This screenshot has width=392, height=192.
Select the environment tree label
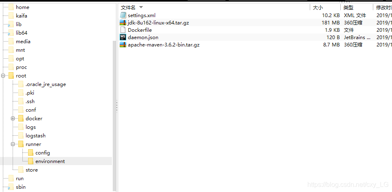coord(50,161)
